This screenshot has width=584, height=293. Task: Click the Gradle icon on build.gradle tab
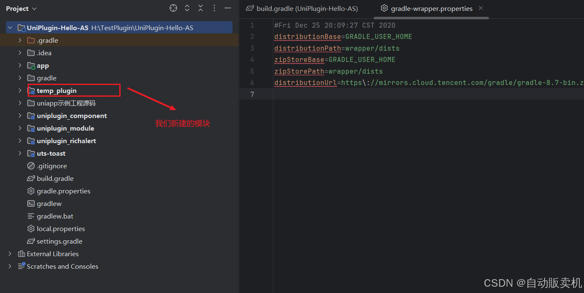[250, 8]
